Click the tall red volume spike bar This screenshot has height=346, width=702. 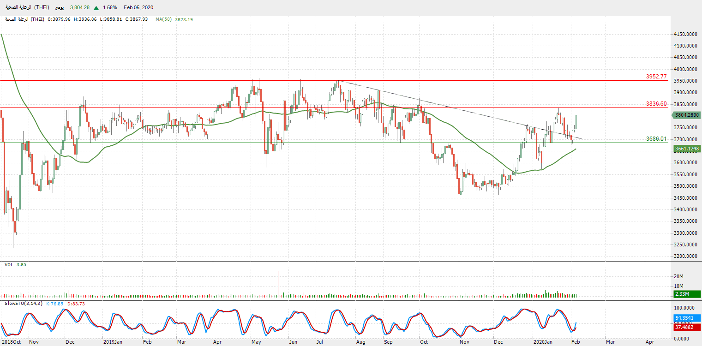coord(278,284)
